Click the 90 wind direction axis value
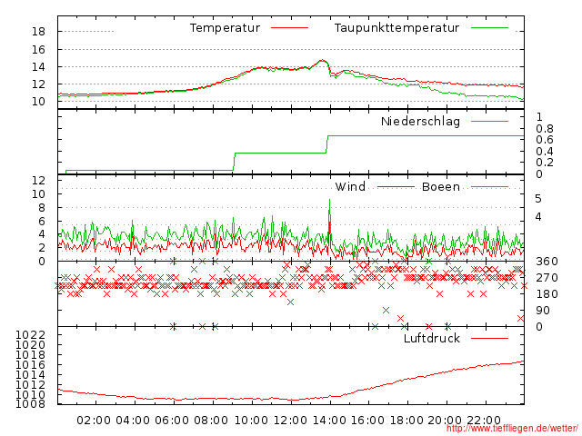 pos(543,311)
